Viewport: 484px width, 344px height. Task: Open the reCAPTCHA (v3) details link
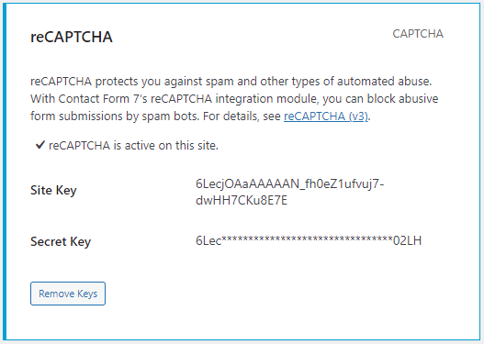tap(326, 117)
